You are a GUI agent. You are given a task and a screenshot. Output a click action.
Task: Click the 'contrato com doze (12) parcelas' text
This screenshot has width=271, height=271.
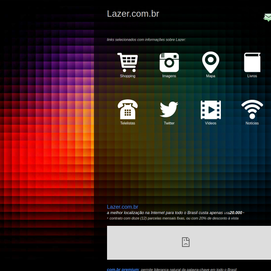174,218
